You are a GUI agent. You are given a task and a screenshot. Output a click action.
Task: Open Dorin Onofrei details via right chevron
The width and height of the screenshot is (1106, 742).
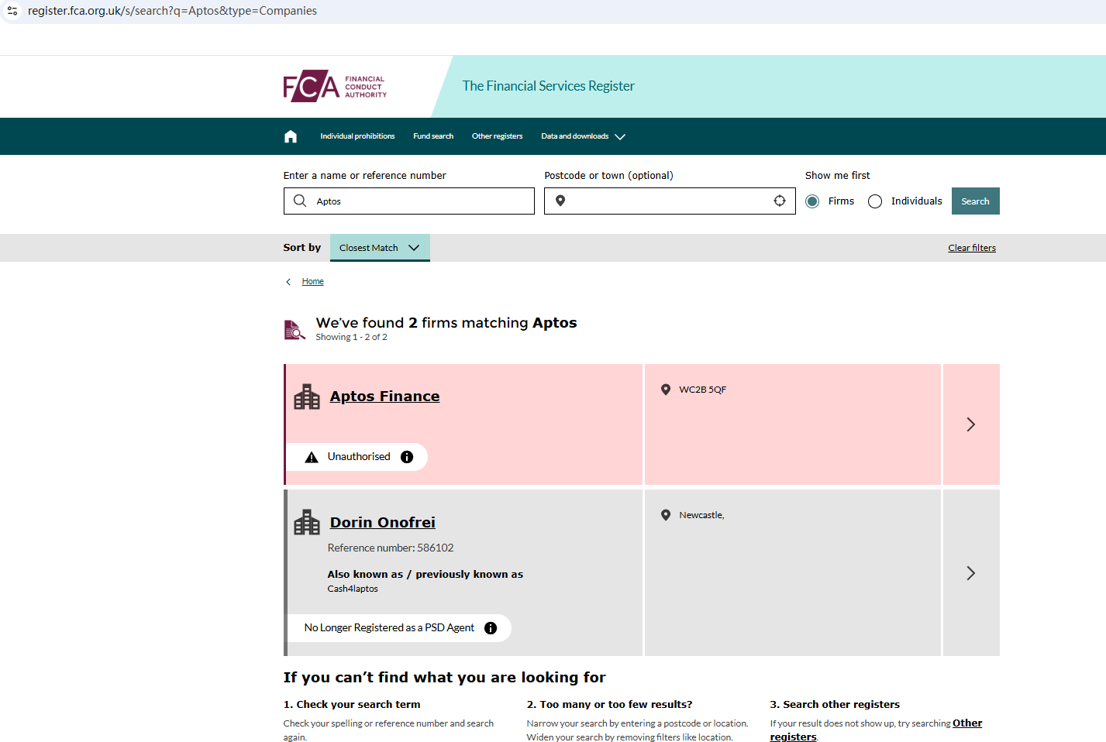point(971,573)
